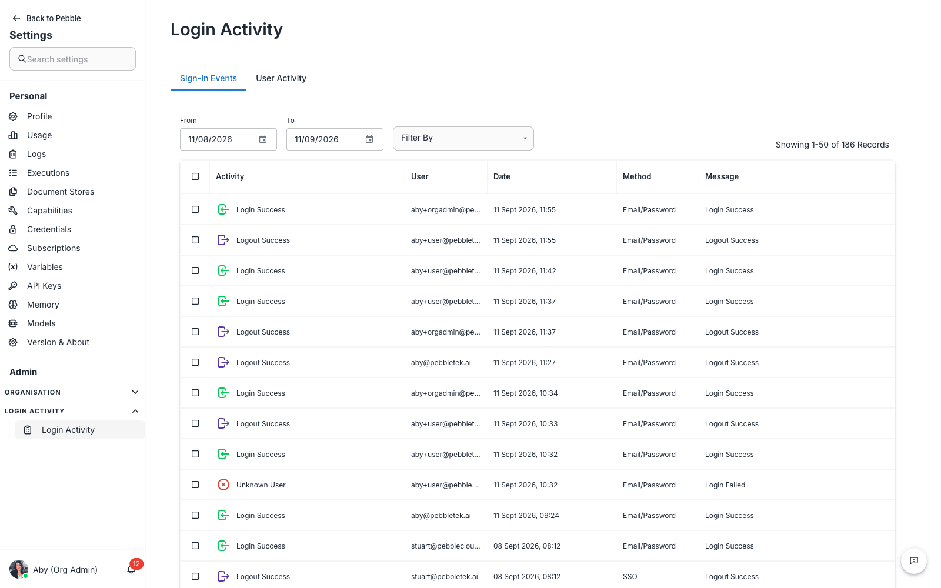Click the Capabilities tools icon
The width and height of the screenshot is (941, 588).
pos(13,211)
